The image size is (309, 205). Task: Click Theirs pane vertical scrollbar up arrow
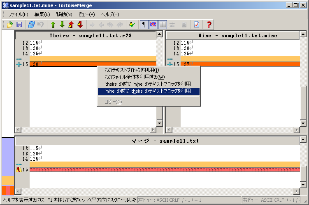coord(159,34)
